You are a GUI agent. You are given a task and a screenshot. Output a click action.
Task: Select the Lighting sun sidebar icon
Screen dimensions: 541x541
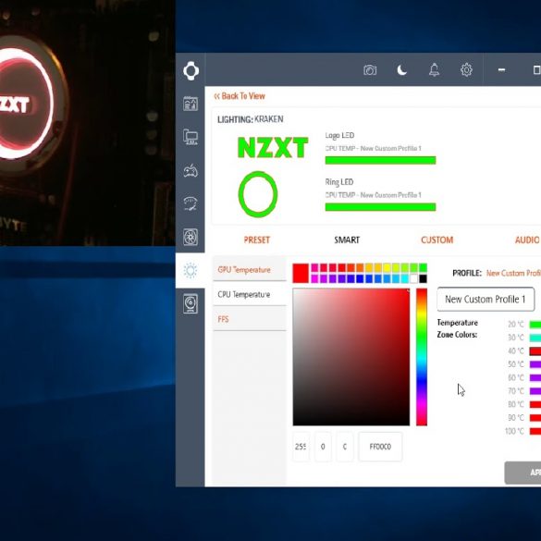click(191, 270)
